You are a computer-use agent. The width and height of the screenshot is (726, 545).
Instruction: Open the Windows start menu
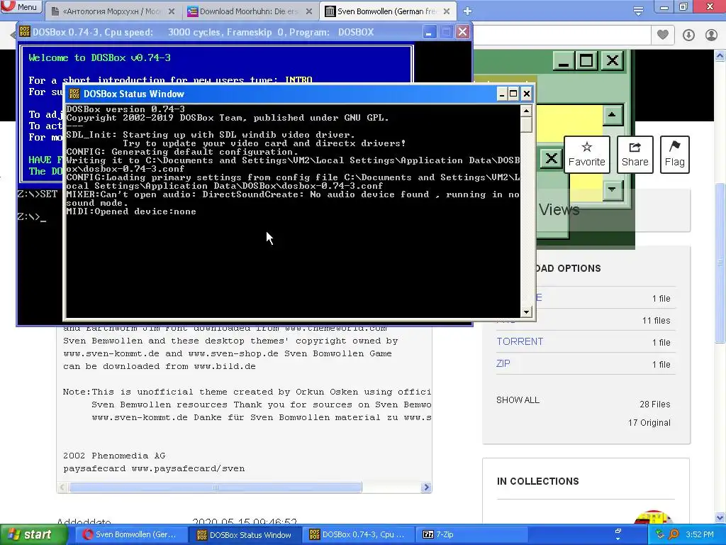(x=33, y=534)
